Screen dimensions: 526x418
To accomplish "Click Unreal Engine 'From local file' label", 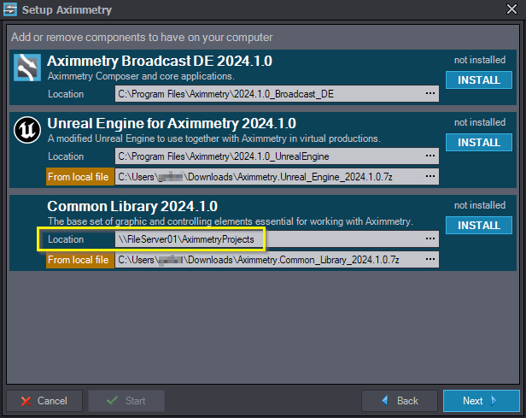I will pos(80,177).
